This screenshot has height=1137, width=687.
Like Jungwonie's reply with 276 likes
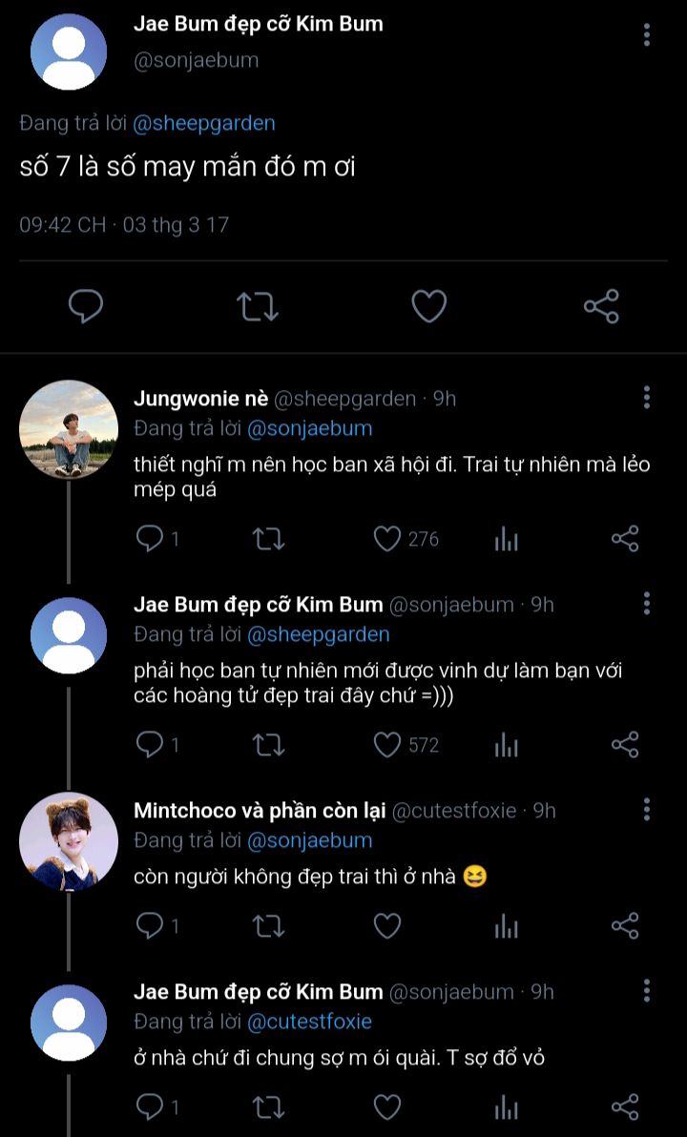[387, 539]
